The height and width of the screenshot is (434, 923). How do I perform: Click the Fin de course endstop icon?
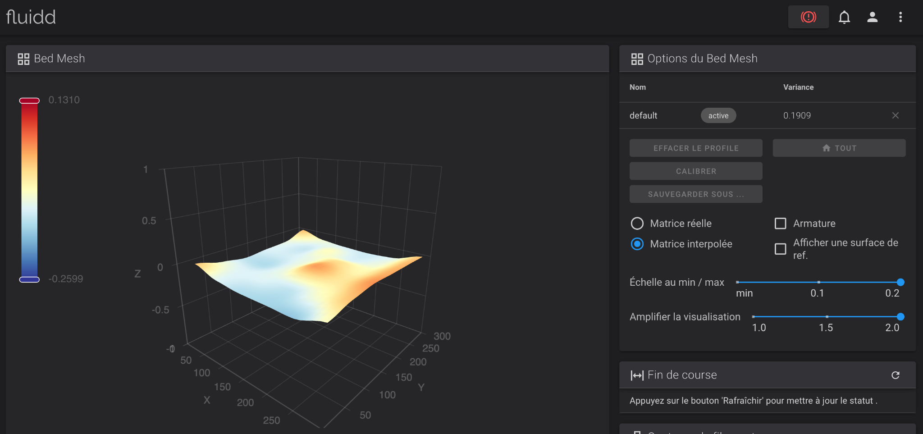(x=637, y=375)
